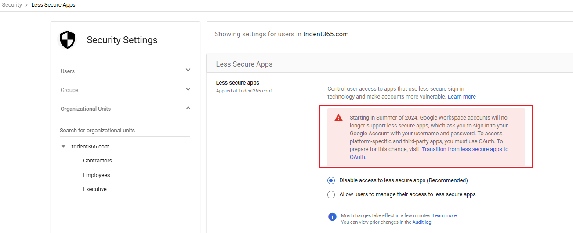This screenshot has height=233, width=573.
Task: Select Disable access to less secure apps
Action: tap(331, 180)
